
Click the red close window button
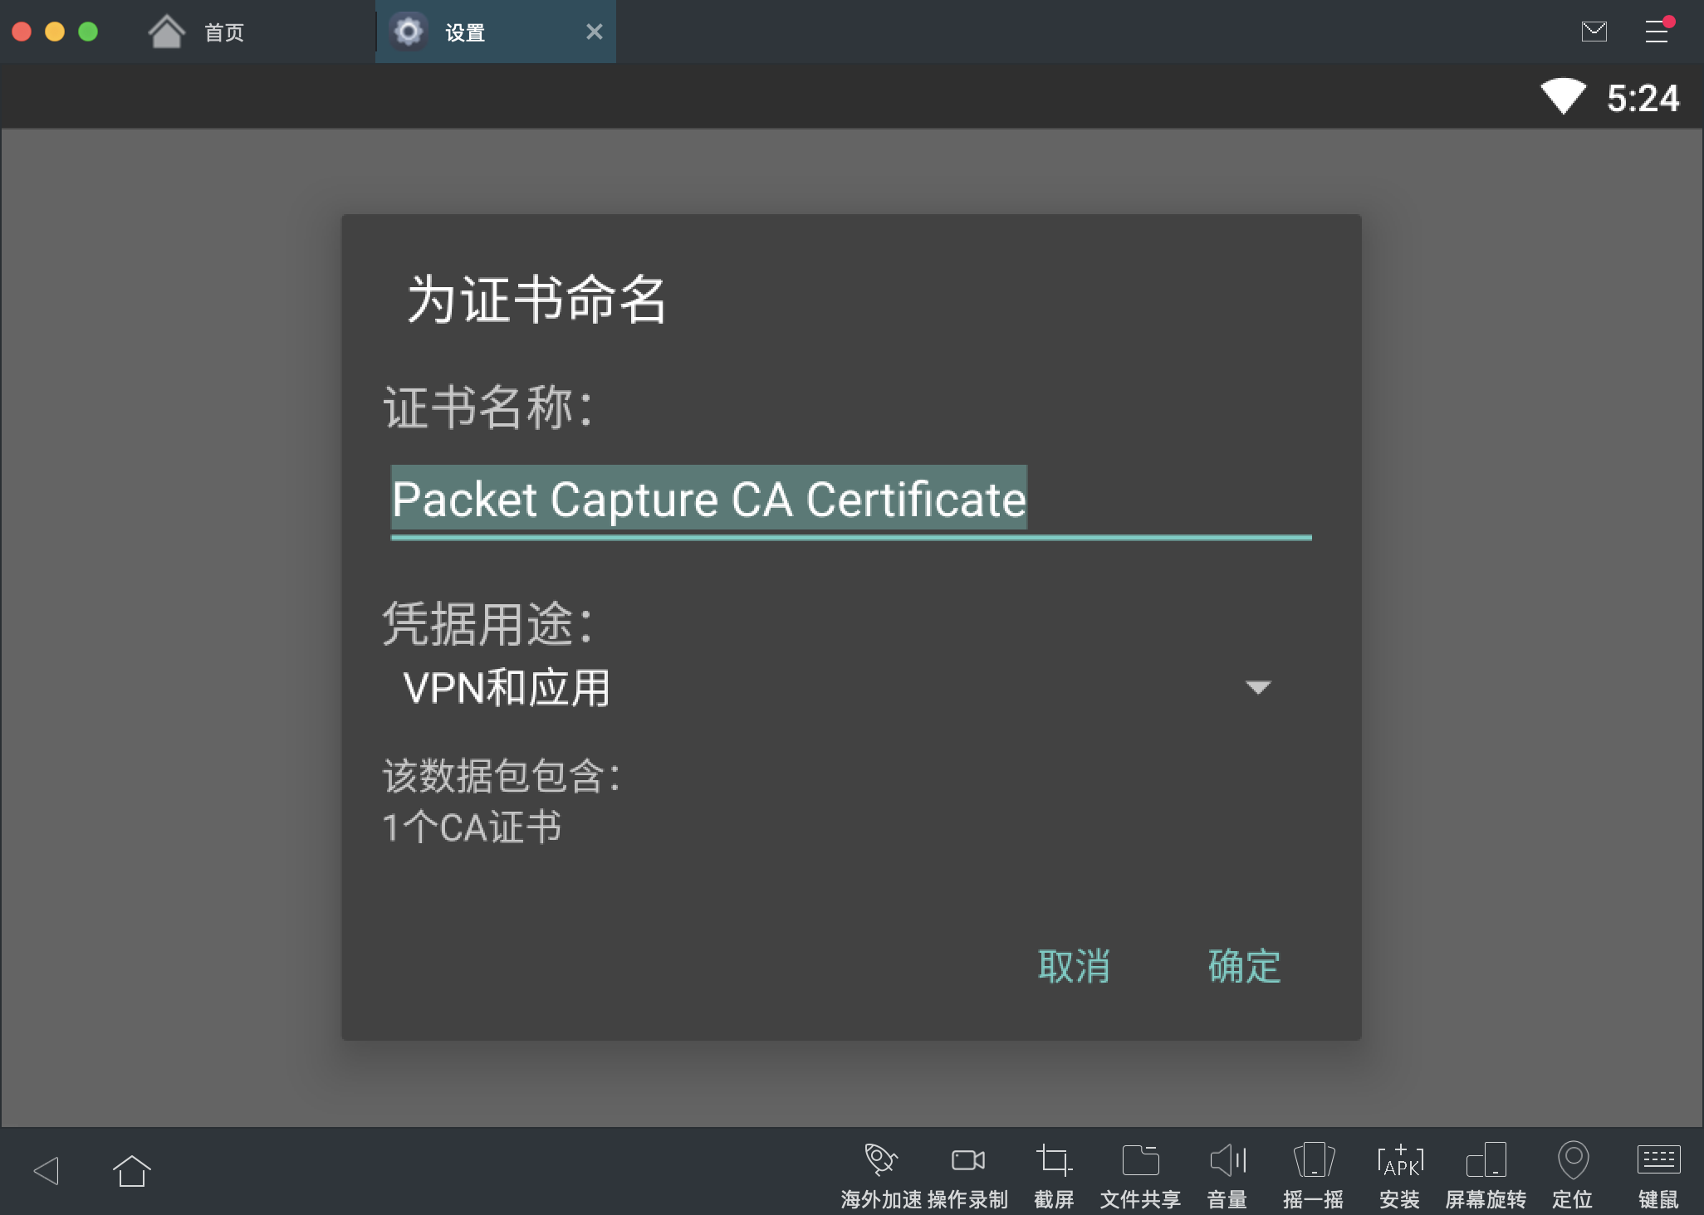tap(22, 32)
